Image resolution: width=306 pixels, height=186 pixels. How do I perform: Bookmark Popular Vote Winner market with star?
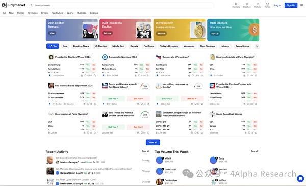[256, 104]
